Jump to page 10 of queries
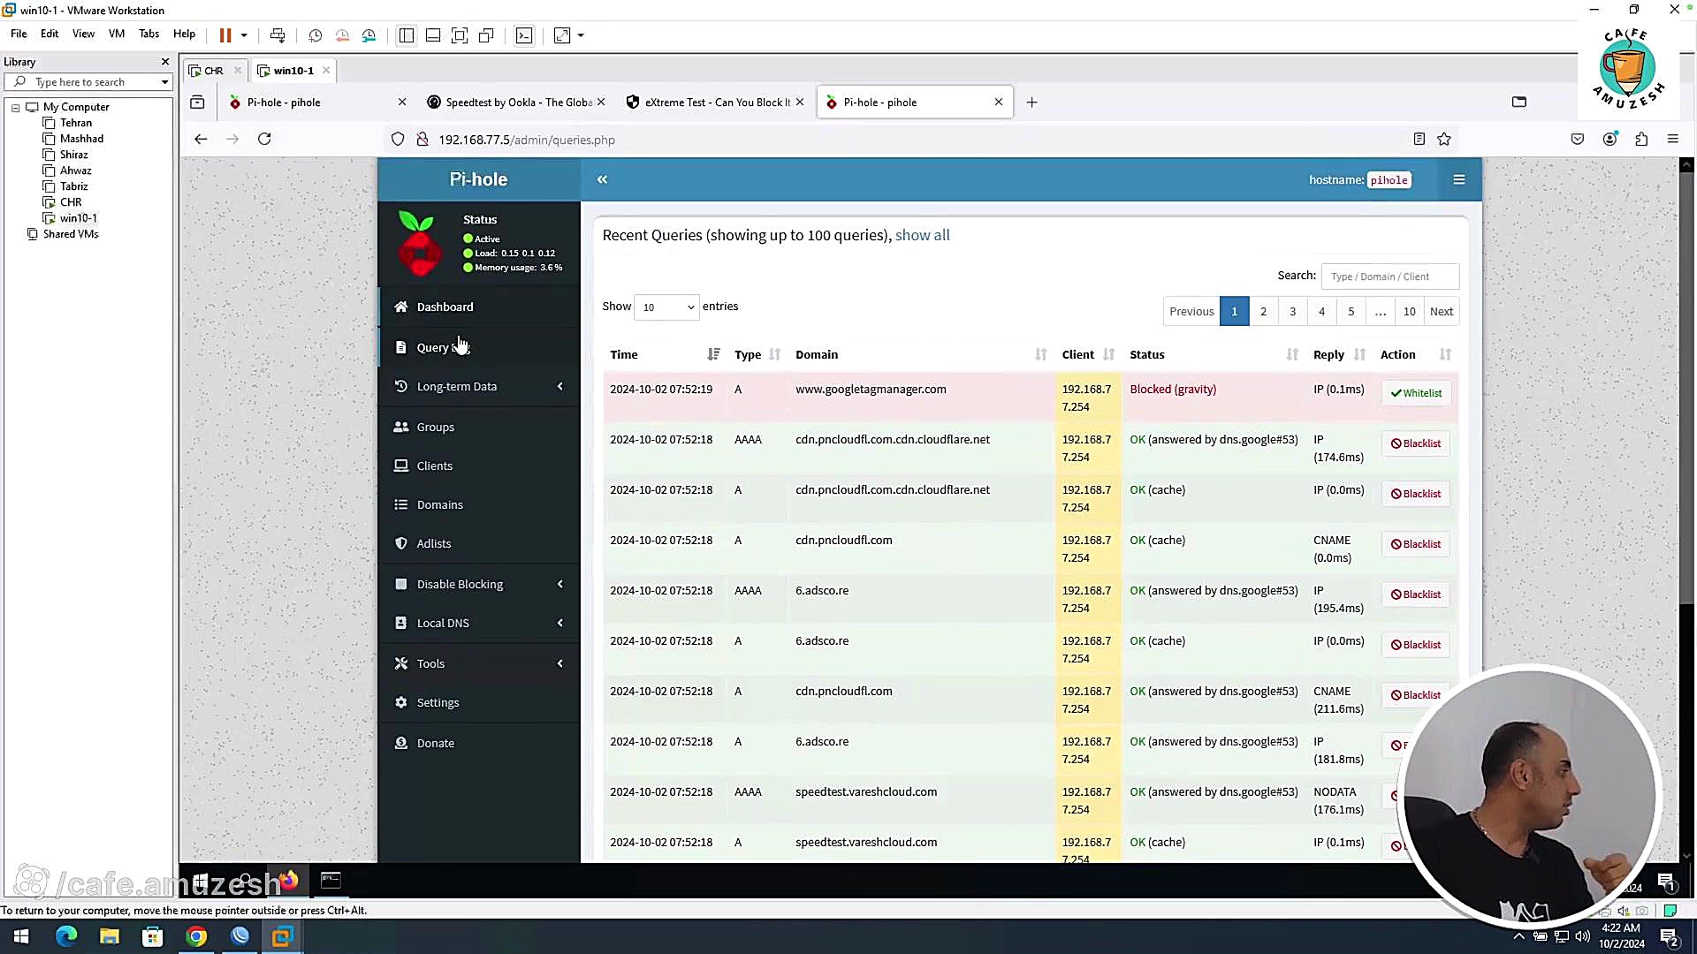 pyautogui.click(x=1409, y=311)
